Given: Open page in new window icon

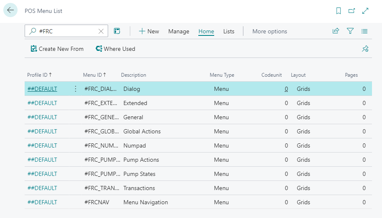Looking at the screenshot, I should pyautogui.click(x=352, y=11).
